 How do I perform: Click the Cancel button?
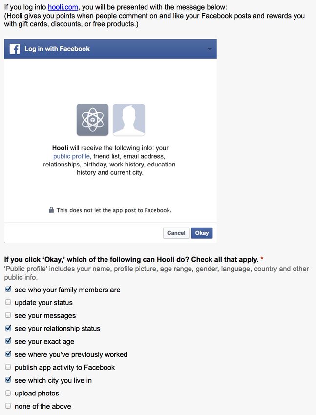click(x=176, y=233)
